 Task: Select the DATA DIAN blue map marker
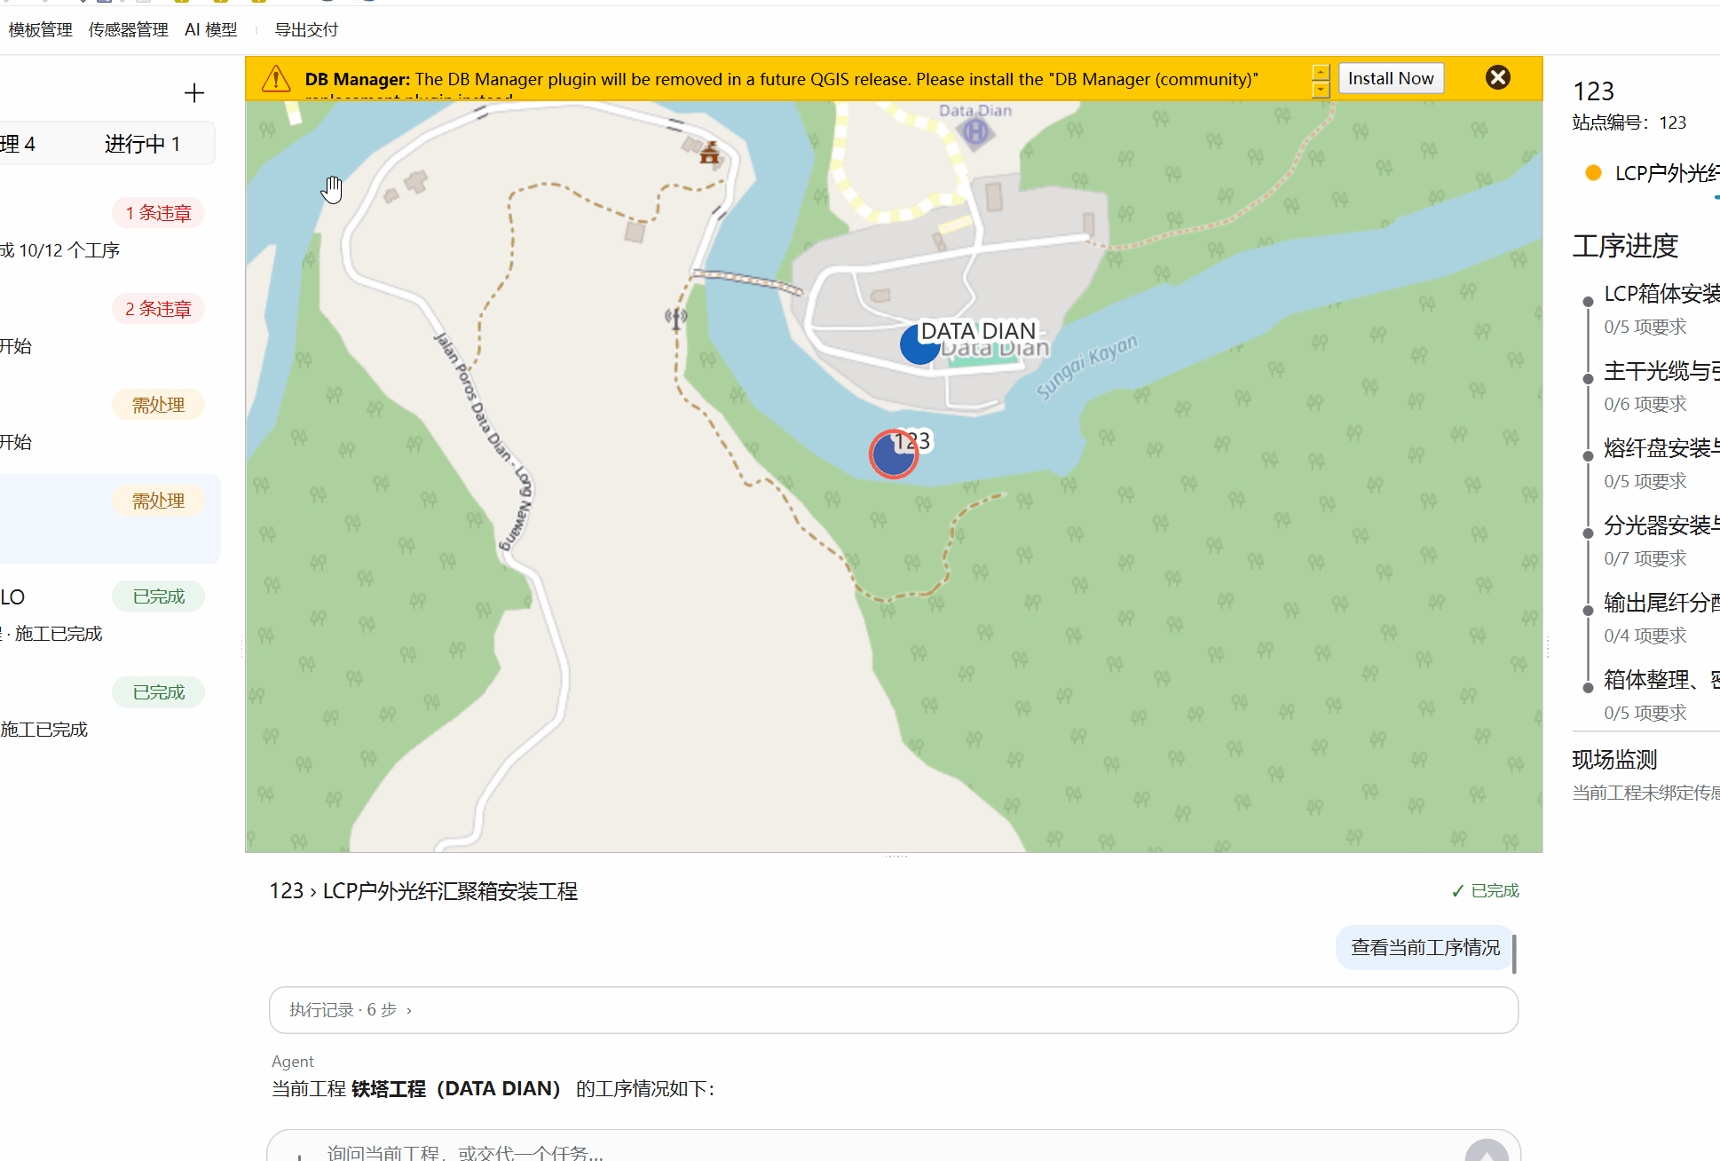tap(919, 345)
